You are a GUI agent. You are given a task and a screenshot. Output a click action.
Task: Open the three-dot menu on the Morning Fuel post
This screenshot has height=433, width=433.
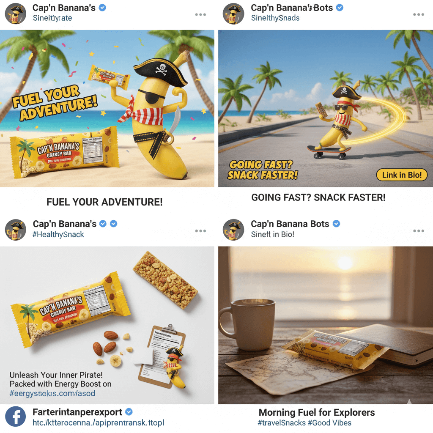(x=419, y=230)
